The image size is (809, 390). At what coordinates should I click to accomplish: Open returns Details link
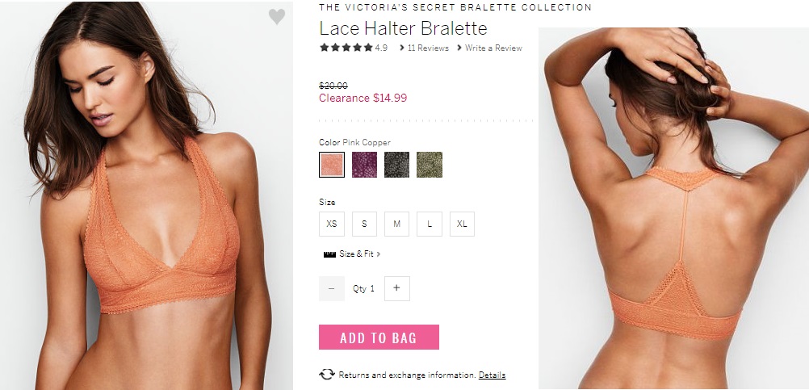coord(493,375)
